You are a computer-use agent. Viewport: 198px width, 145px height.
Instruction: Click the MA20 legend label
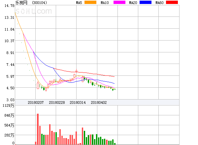pos(133,3)
